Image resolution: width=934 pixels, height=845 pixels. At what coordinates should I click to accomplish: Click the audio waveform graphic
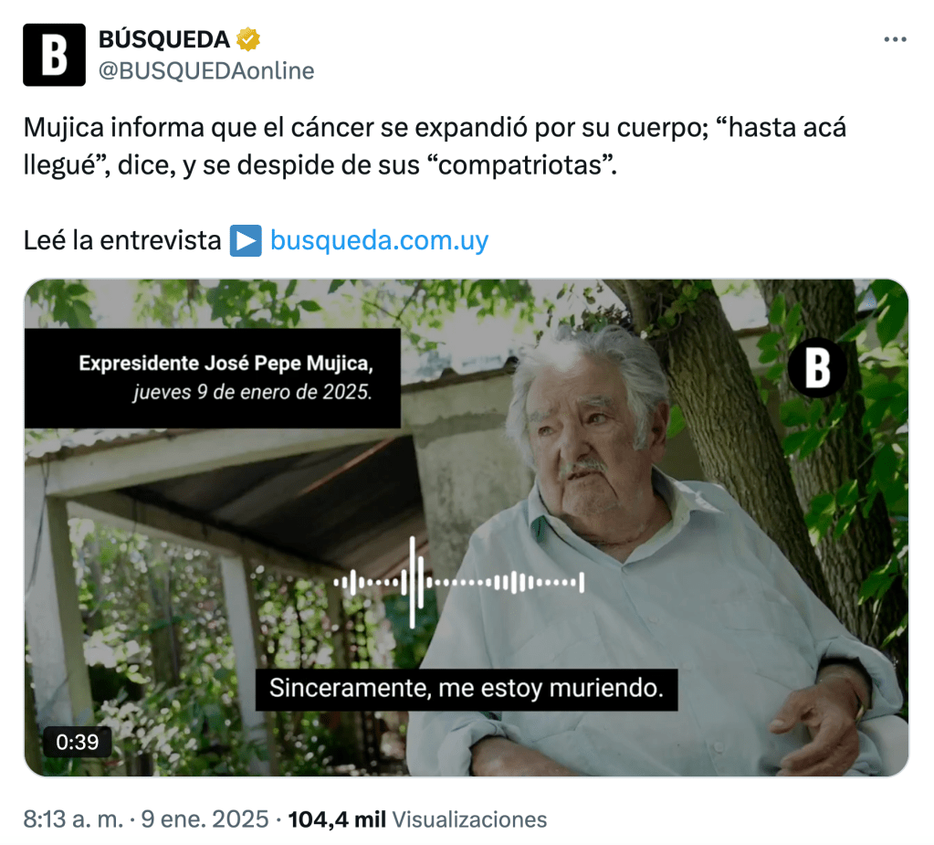click(458, 582)
